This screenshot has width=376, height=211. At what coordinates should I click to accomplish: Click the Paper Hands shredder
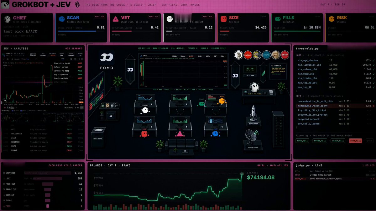(x=98, y=133)
